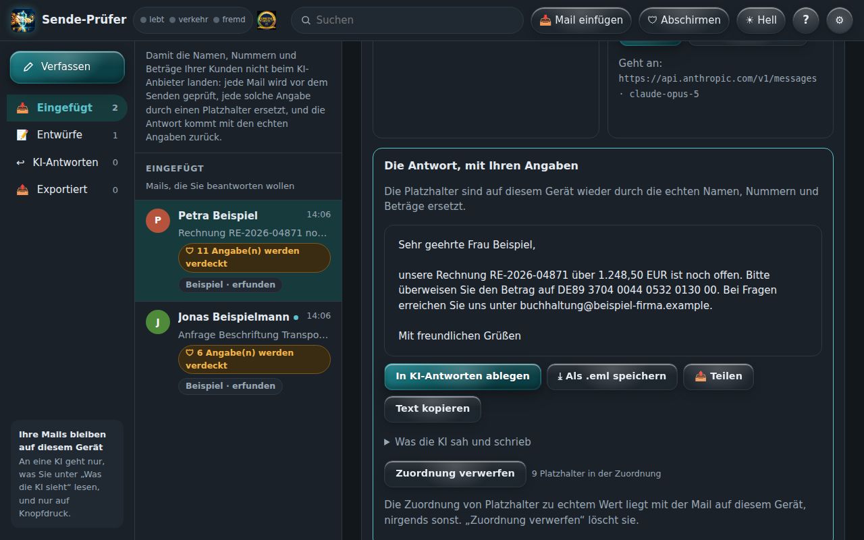864x540 pixels.
Task: Open the Eingefügt folder
Action: 67,108
